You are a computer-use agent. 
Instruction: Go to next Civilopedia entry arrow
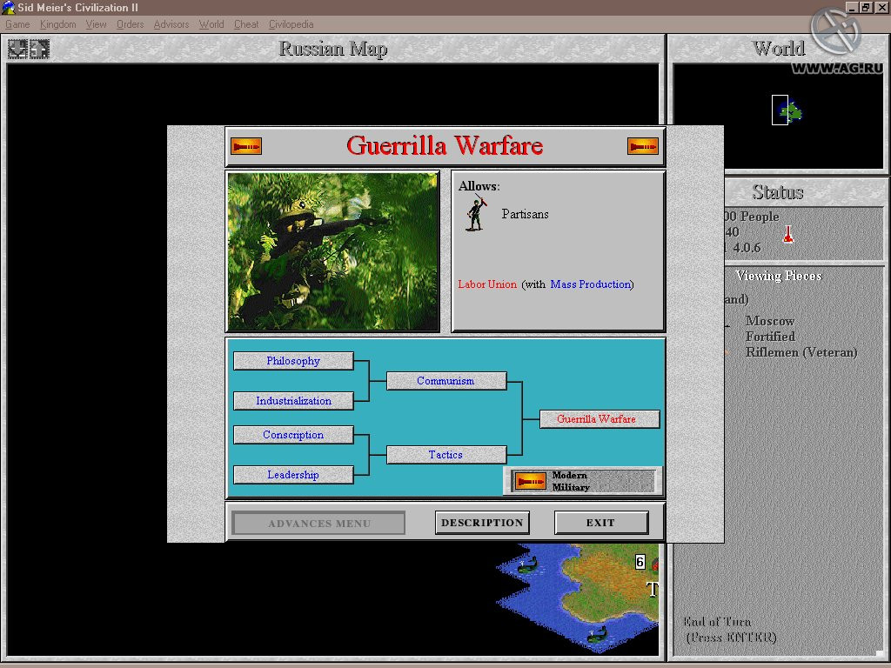(x=643, y=146)
